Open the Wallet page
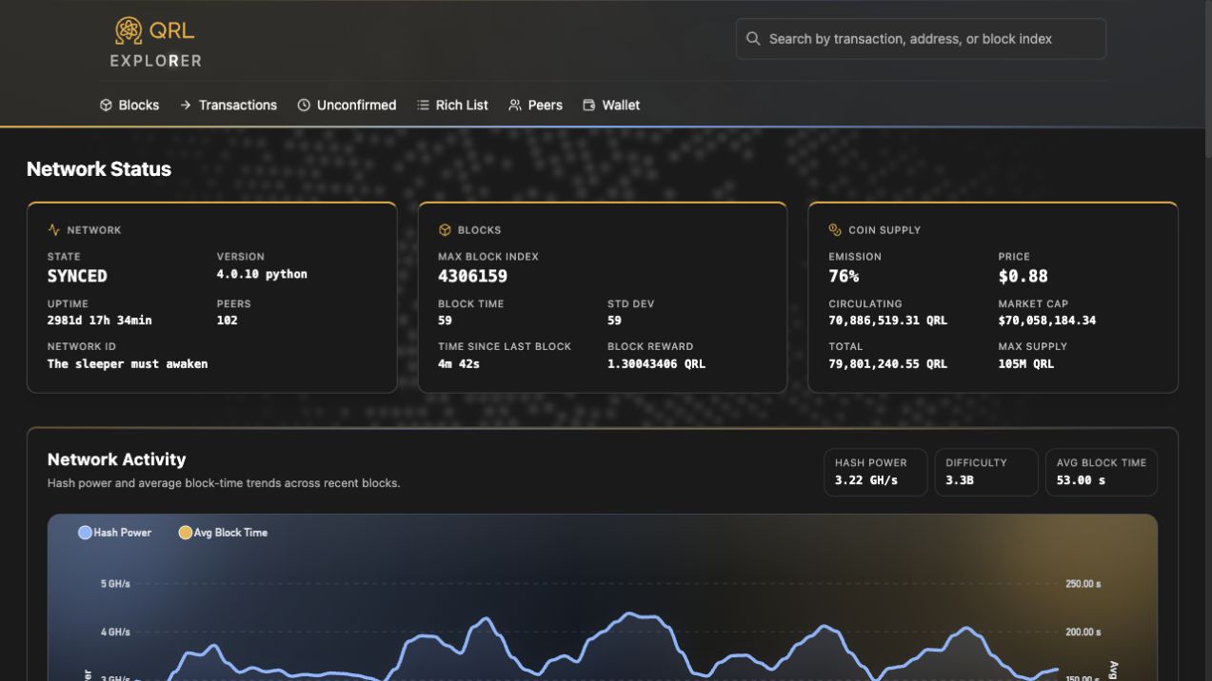Screen dimensions: 1212x681 coord(611,106)
